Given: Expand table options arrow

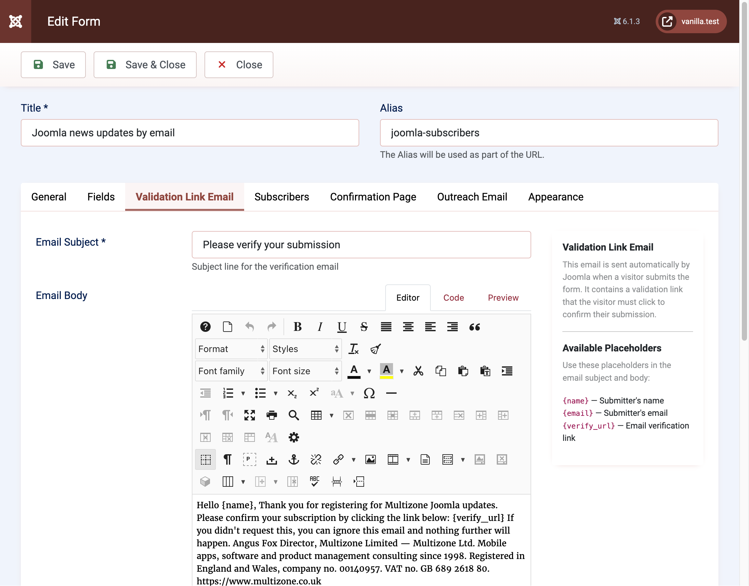Looking at the screenshot, I should pyautogui.click(x=331, y=416).
